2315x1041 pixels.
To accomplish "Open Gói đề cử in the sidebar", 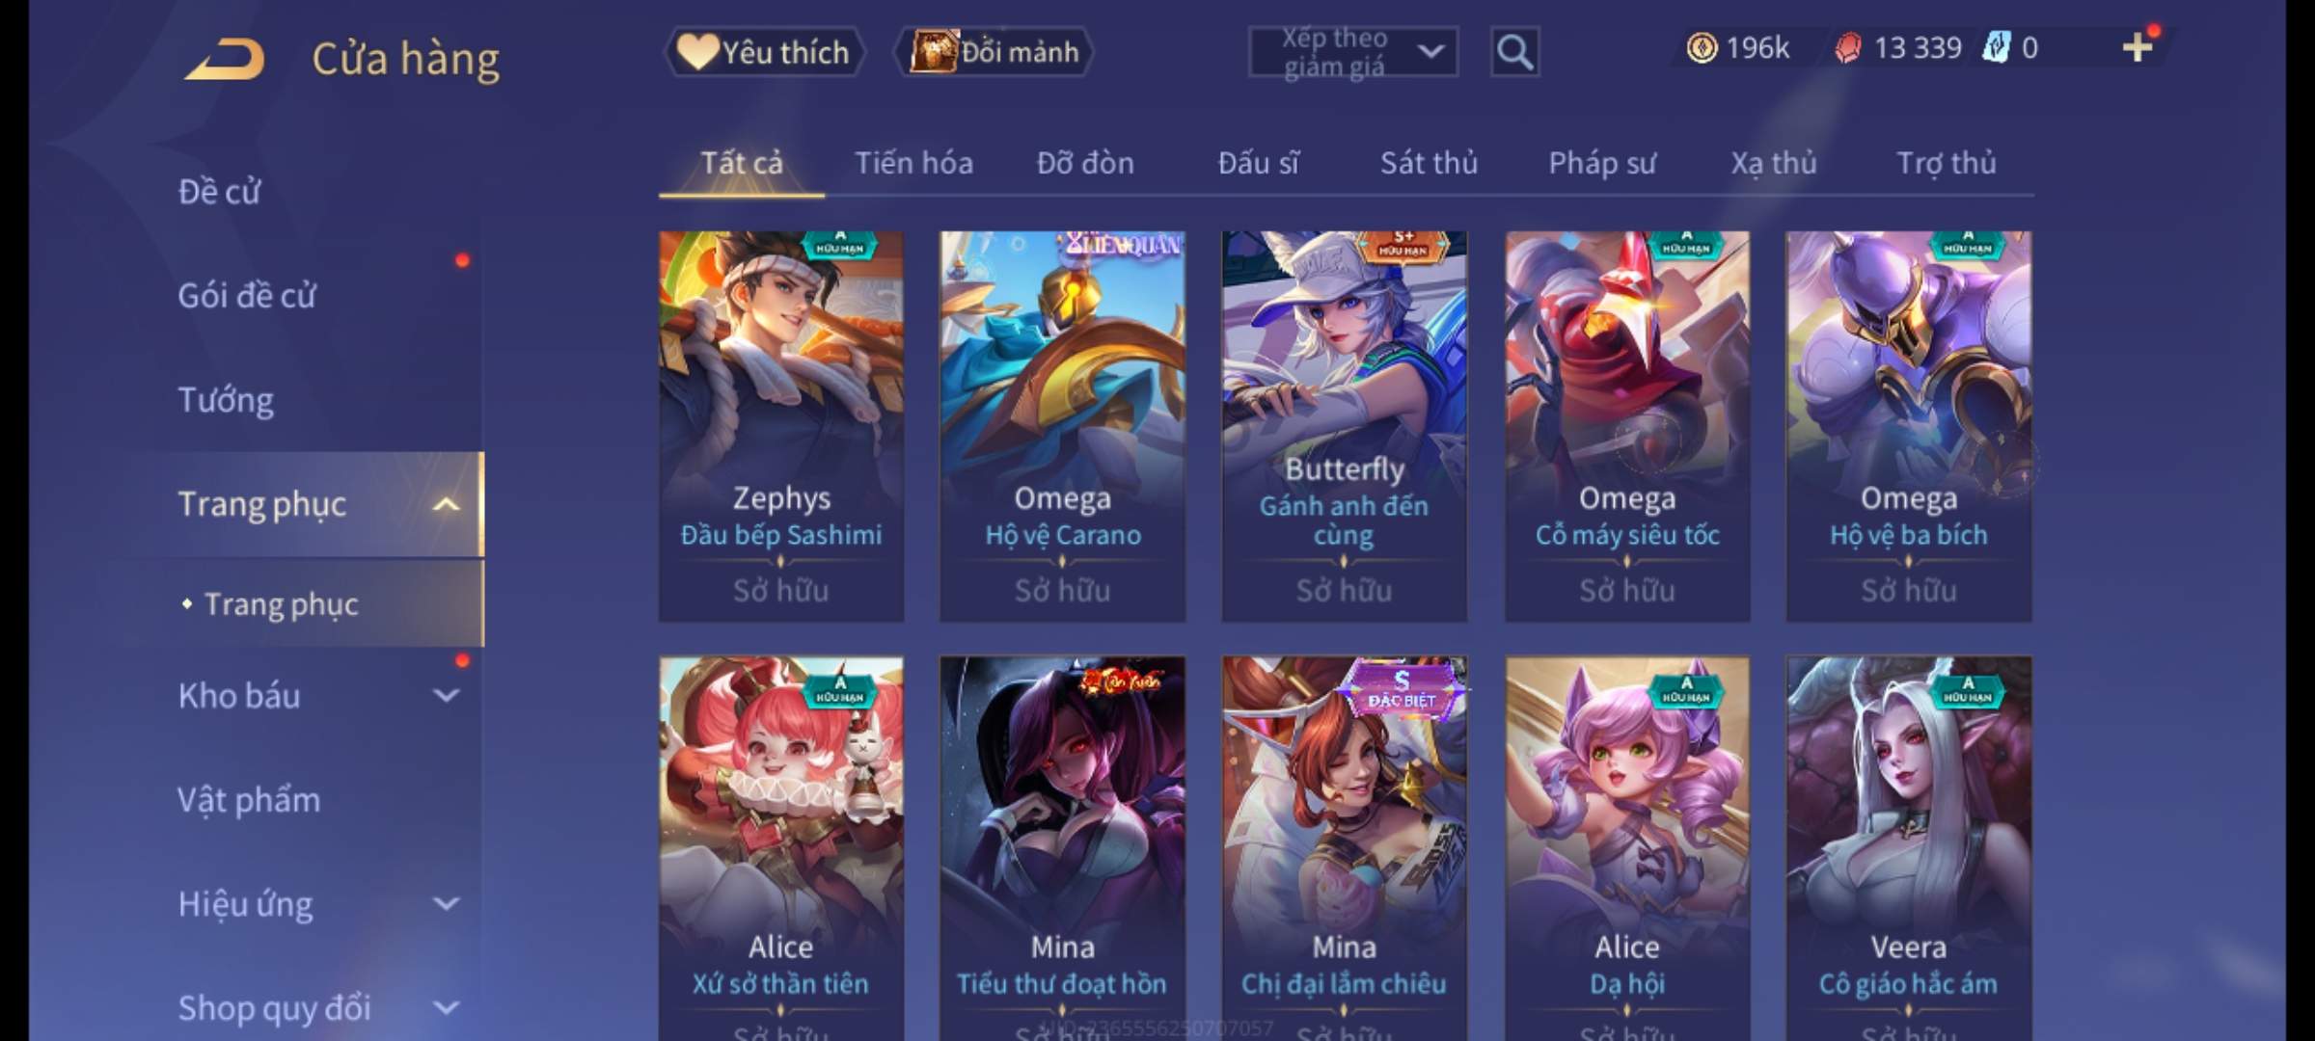I will click(247, 296).
